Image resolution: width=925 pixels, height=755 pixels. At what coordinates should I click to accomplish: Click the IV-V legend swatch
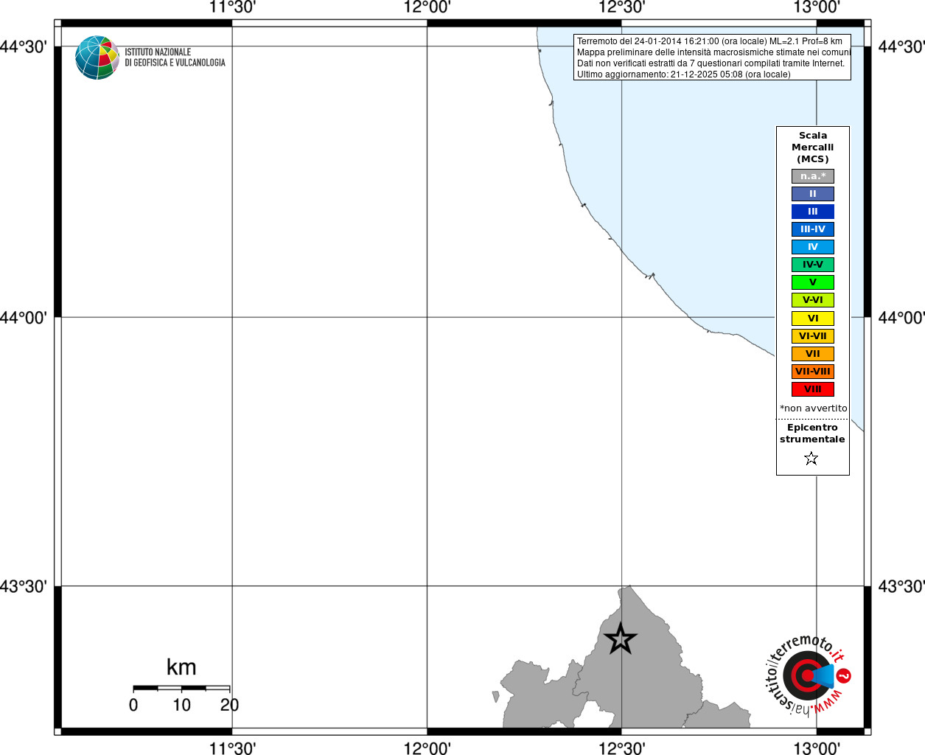[x=813, y=265]
